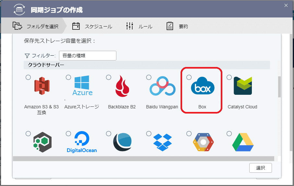Click the Backblaze B2 flame logo
The height and width of the screenshot is (186, 294).
pos(122,86)
